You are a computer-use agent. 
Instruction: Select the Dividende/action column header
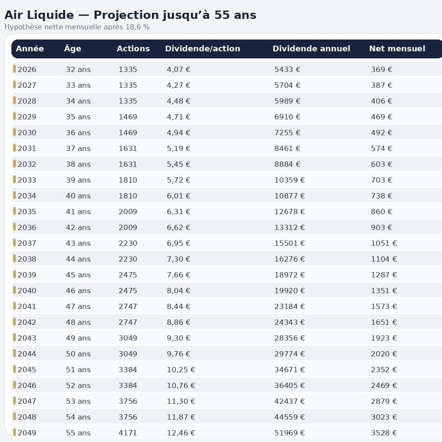coord(202,49)
